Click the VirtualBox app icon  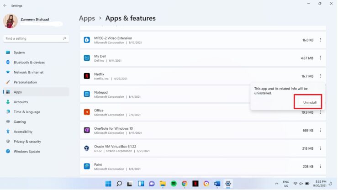[x=87, y=148]
